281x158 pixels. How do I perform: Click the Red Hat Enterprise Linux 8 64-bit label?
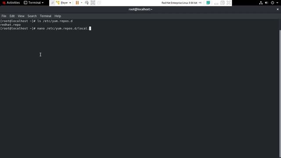coord(179,3)
